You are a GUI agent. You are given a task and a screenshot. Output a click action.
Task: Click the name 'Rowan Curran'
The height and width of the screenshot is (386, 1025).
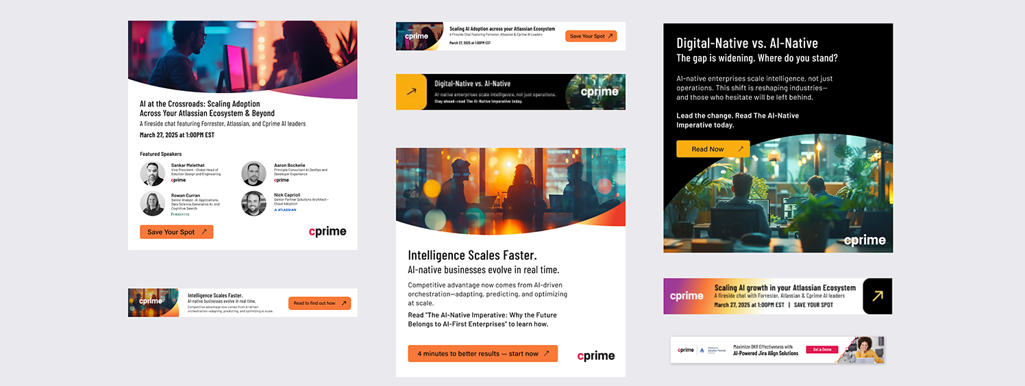pyautogui.click(x=186, y=196)
